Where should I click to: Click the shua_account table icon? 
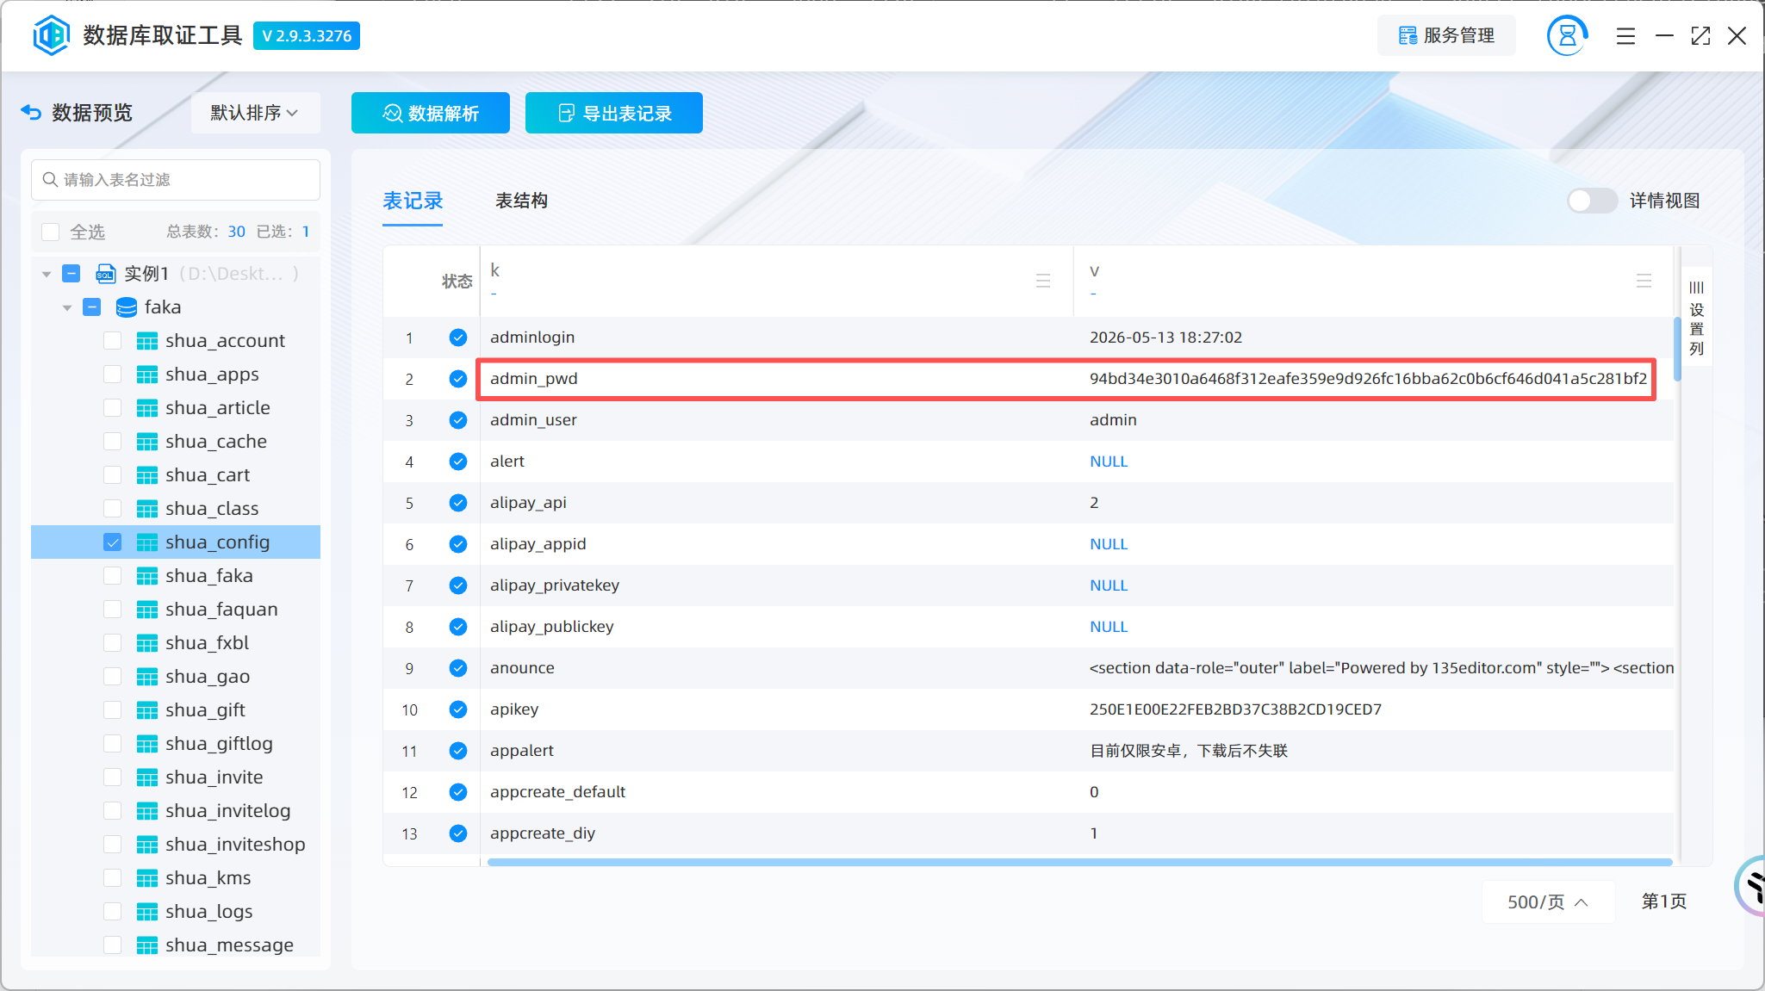click(x=147, y=341)
